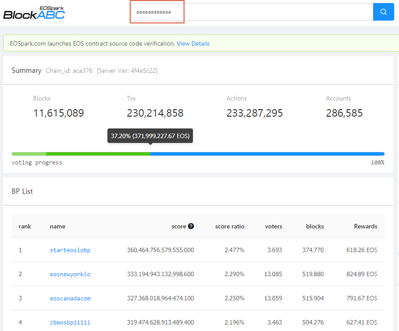This screenshot has width=399, height=331.
Task: Open starteosiobp producer page
Action: (x=70, y=250)
